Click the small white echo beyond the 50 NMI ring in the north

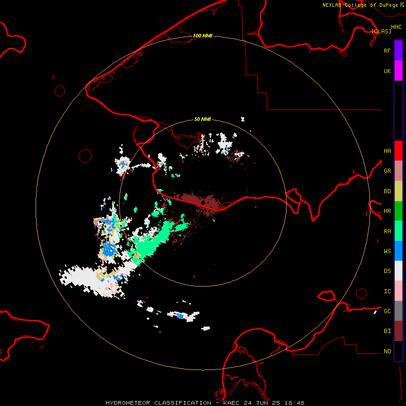tap(243, 119)
